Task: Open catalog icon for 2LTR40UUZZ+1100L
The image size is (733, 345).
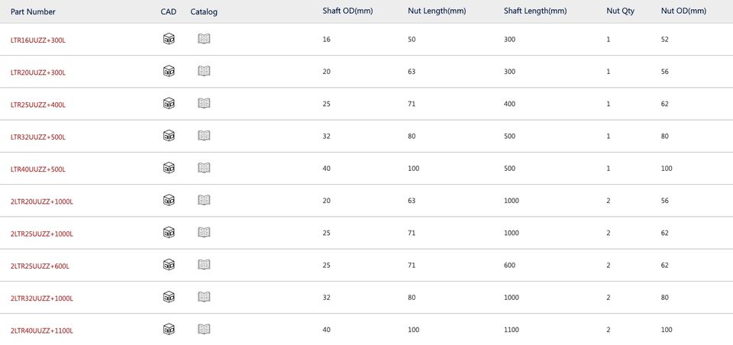Action: (204, 329)
